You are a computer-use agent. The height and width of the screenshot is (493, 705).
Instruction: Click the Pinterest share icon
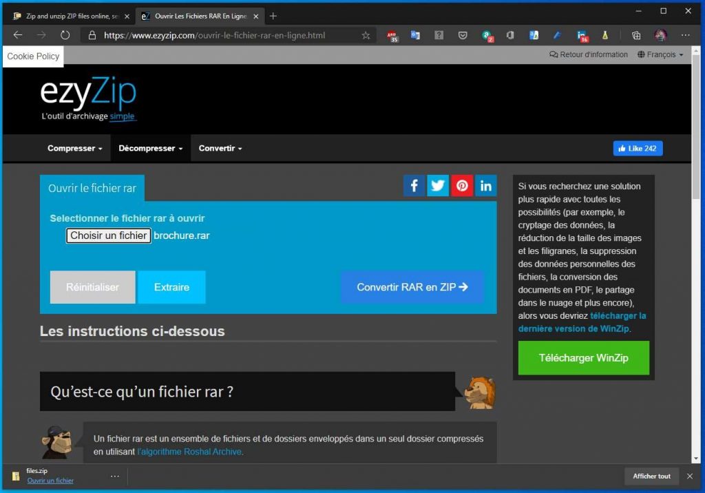(x=462, y=186)
